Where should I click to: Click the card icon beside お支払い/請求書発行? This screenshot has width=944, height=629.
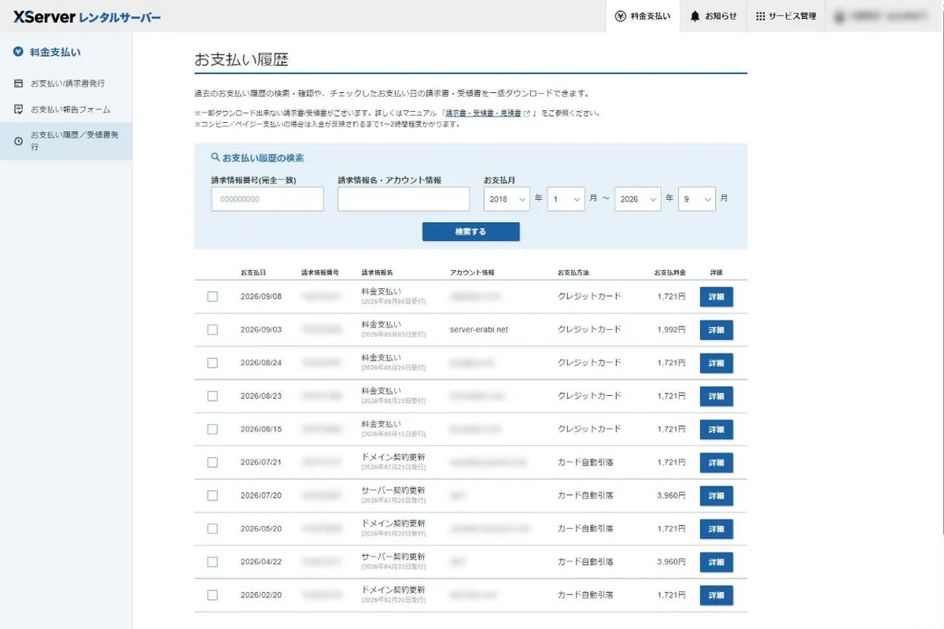19,83
